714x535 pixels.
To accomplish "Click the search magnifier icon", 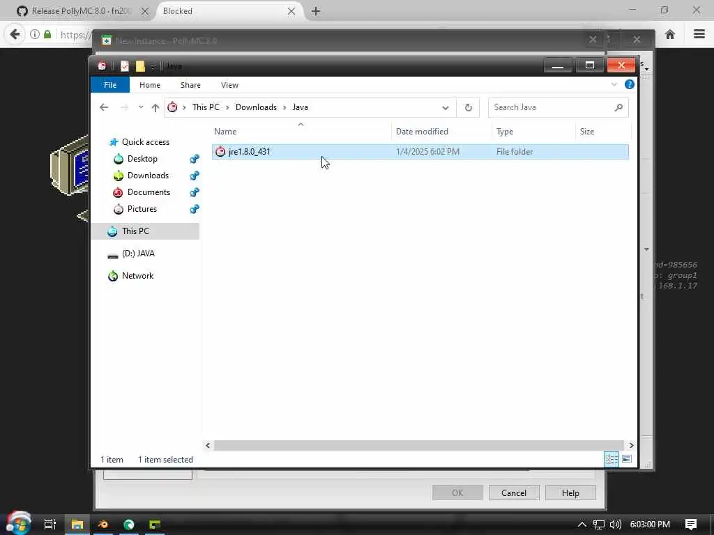I will point(618,107).
